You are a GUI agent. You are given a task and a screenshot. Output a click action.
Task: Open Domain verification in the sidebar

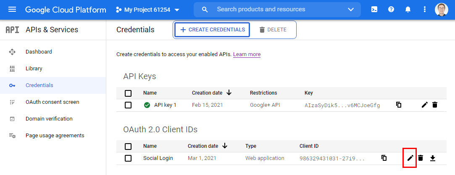point(53,119)
